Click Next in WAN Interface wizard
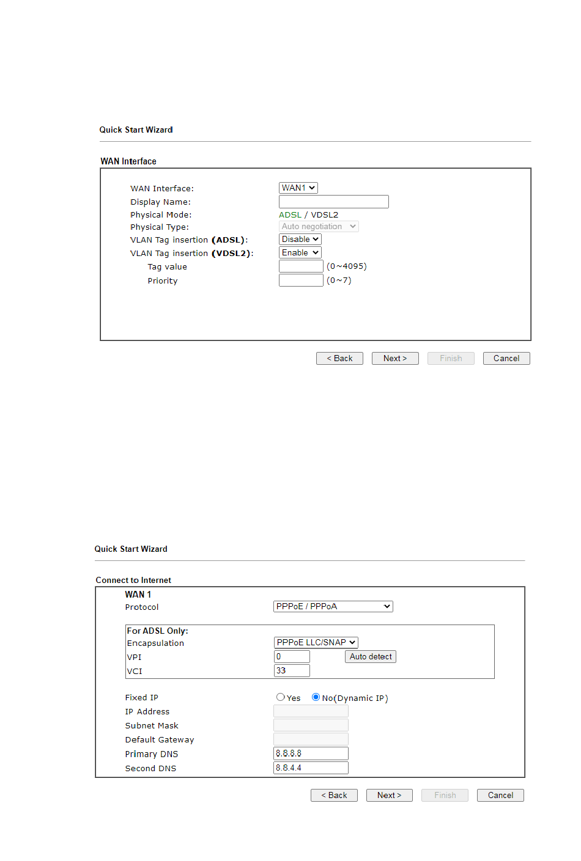581x861 pixels. (x=395, y=358)
